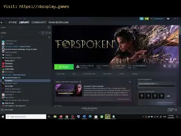Open the Friends & Chat icon

click(x=176, y=110)
